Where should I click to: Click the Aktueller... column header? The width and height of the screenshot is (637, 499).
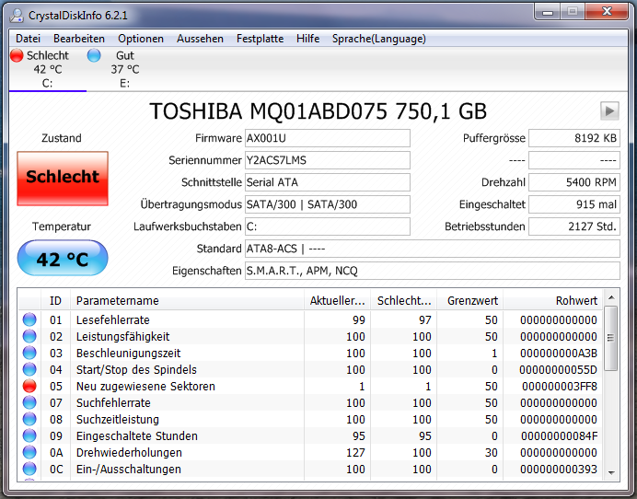pyautogui.click(x=338, y=300)
